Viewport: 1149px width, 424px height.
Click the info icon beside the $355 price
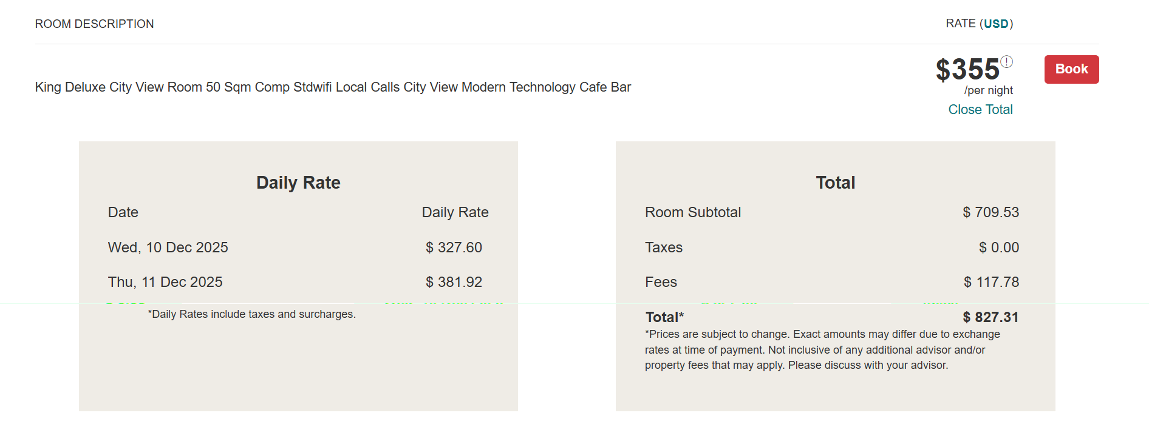point(1006,61)
